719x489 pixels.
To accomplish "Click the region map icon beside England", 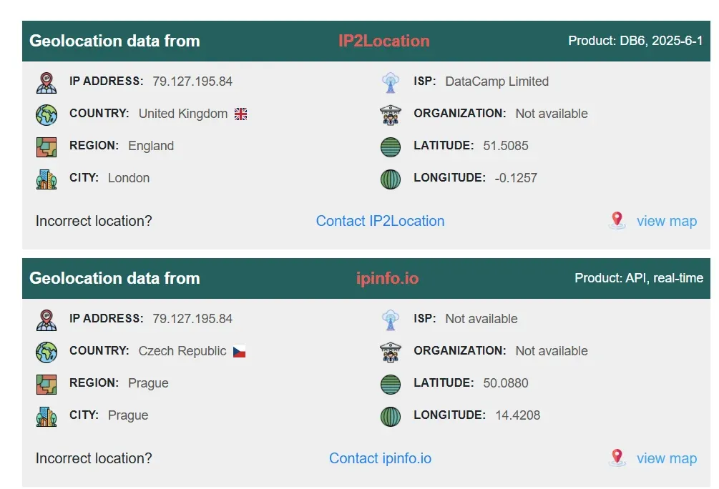I will point(47,147).
